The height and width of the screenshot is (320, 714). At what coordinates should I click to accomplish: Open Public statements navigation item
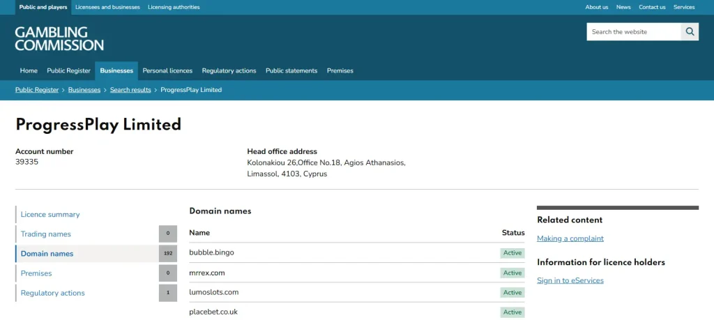click(x=291, y=70)
